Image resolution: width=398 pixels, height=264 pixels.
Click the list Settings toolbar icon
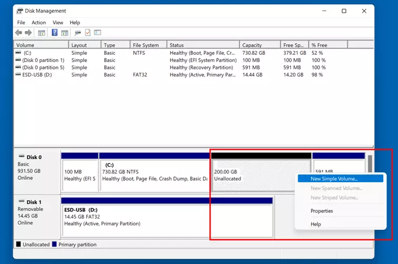tap(97, 33)
